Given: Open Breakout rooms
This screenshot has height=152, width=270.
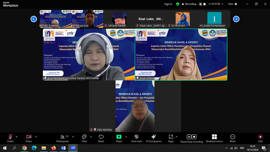Looking at the screenshot, I should pos(214,138).
